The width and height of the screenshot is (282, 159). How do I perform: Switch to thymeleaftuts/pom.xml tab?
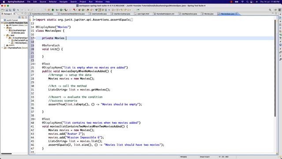coord(165,14)
